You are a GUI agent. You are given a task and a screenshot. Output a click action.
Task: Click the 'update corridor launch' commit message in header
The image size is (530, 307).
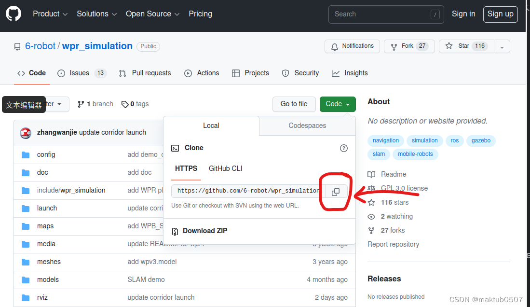coord(112,132)
